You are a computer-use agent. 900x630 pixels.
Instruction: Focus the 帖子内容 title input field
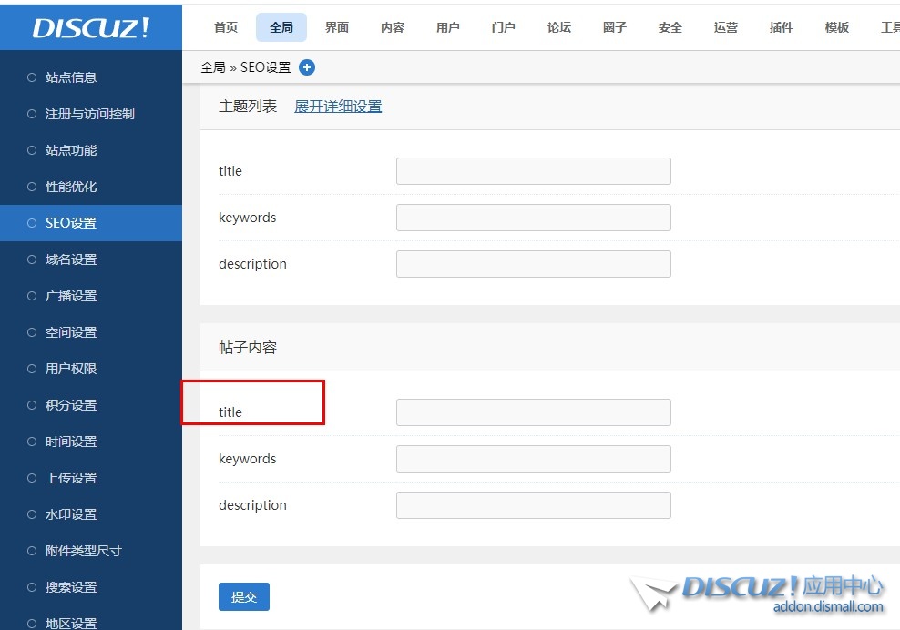click(x=533, y=412)
